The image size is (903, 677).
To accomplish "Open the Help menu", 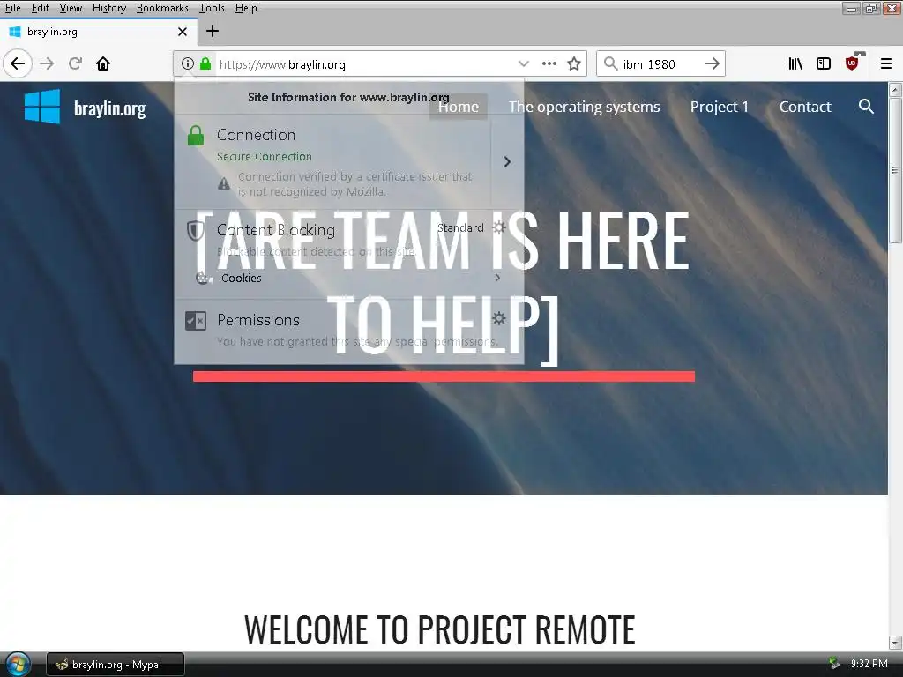I will 246,8.
